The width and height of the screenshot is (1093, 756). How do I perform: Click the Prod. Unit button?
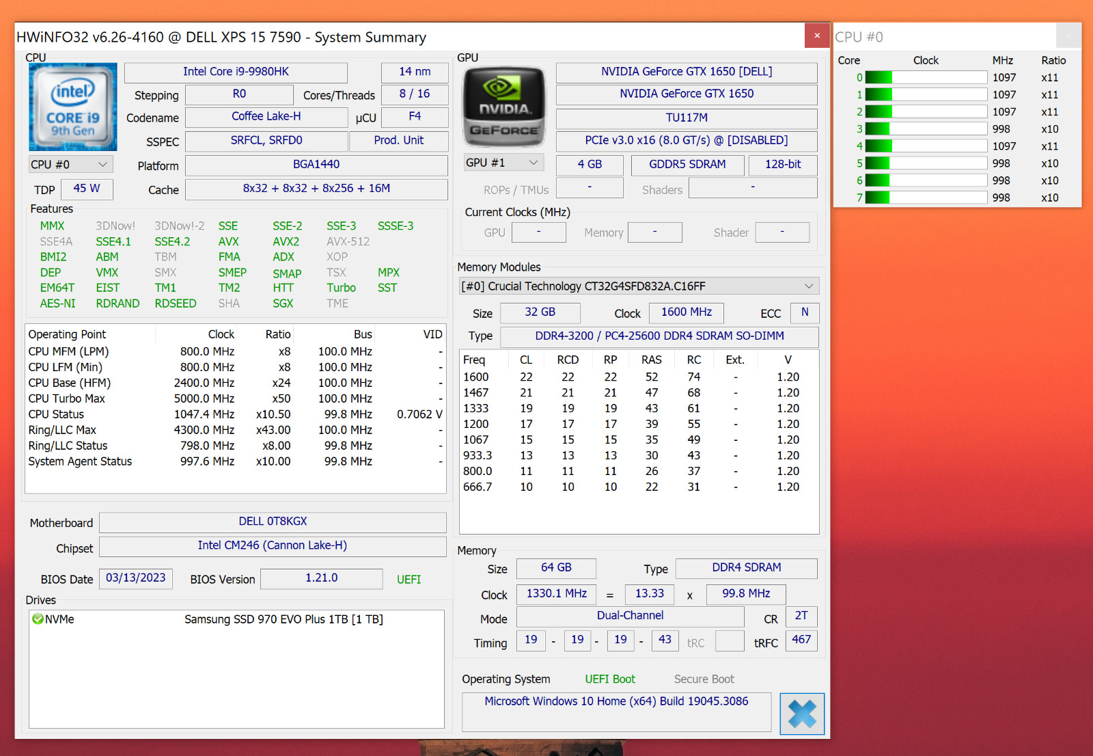[x=399, y=141]
